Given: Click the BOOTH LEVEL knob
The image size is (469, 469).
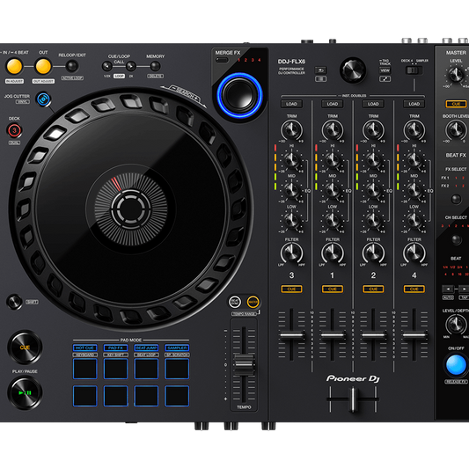Looking at the screenshot, I should click(x=456, y=129).
